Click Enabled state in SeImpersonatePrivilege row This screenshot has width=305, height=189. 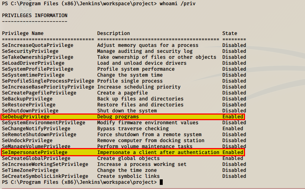(233, 152)
